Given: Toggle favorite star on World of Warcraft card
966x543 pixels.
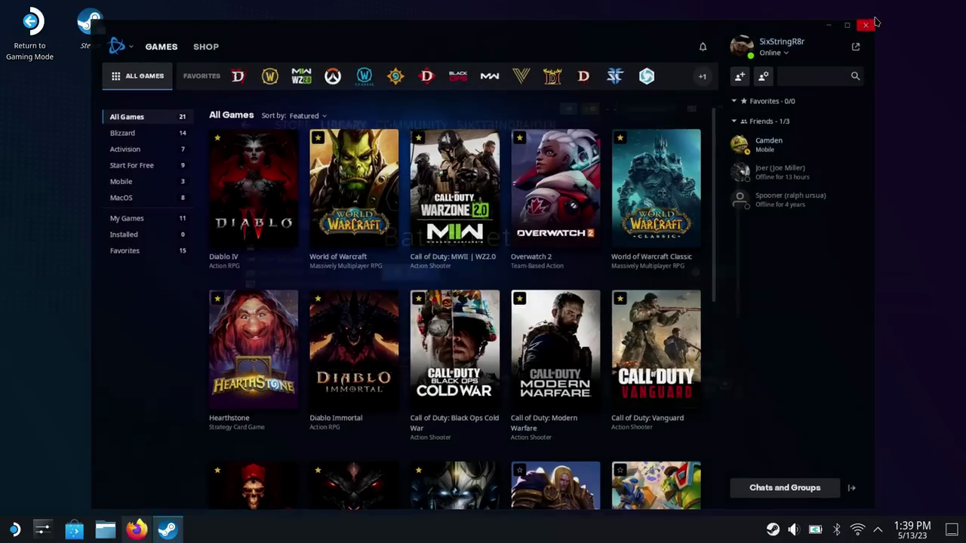Looking at the screenshot, I should [x=318, y=138].
